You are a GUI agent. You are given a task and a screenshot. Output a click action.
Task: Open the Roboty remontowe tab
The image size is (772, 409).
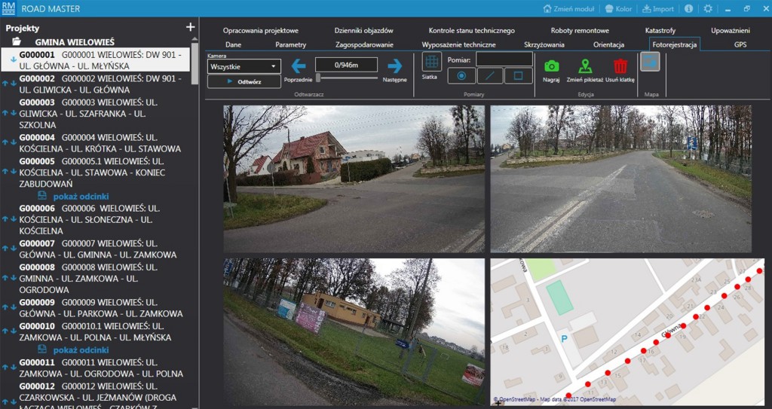coord(580,31)
